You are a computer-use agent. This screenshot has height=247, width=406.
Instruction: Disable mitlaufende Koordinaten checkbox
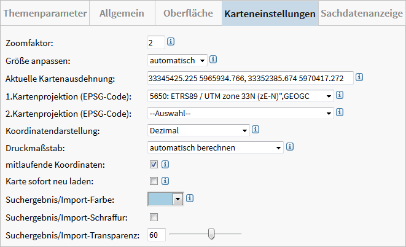[154, 164]
